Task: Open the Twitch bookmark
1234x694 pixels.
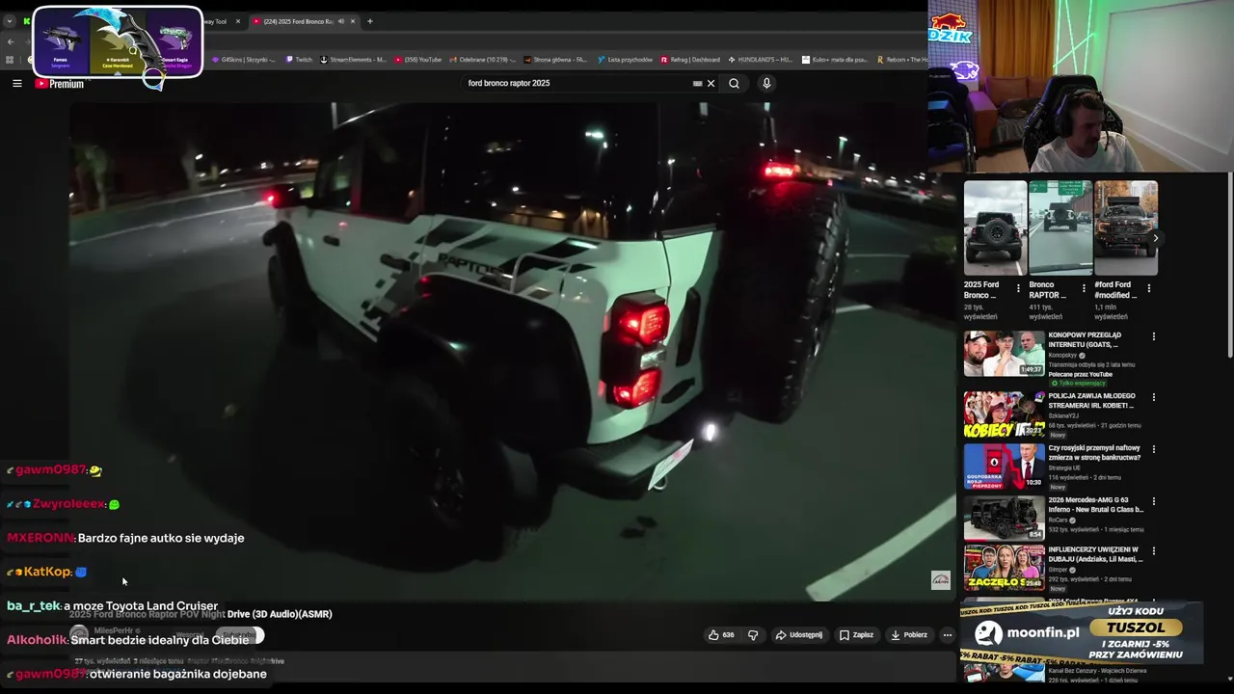Action: pos(299,60)
